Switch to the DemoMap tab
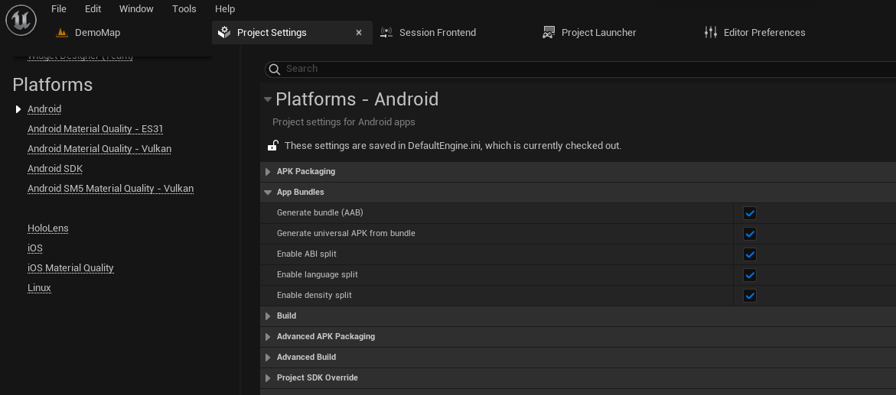896x395 pixels. pyautogui.click(x=97, y=33)
